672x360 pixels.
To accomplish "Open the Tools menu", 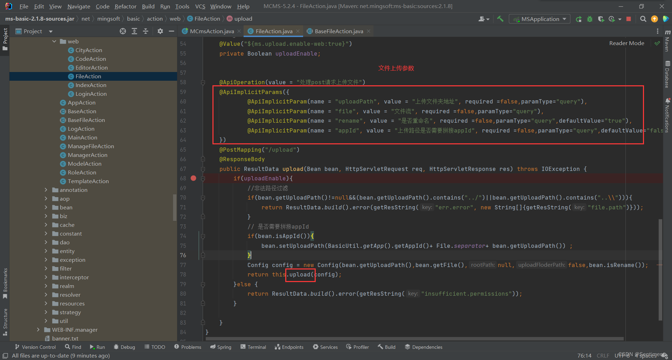I will click(x=182, y=6).
